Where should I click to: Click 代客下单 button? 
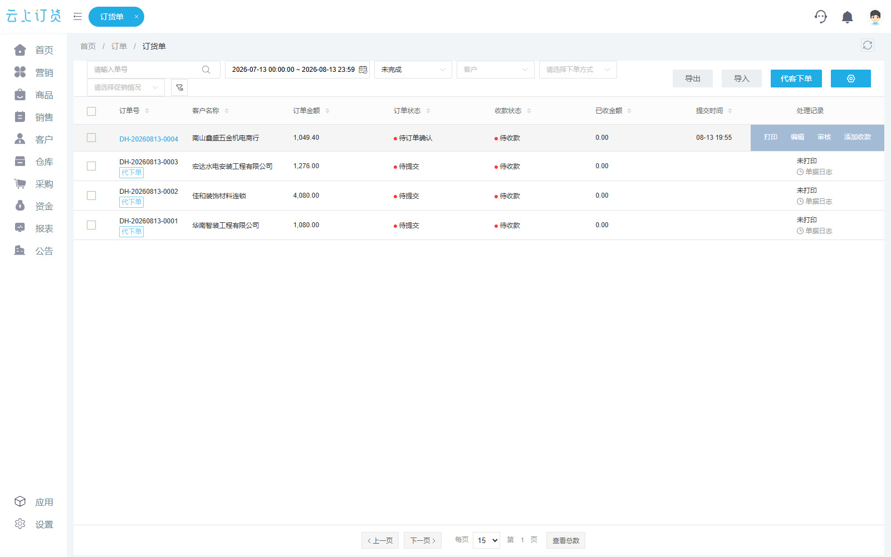[x=796, y=79]
